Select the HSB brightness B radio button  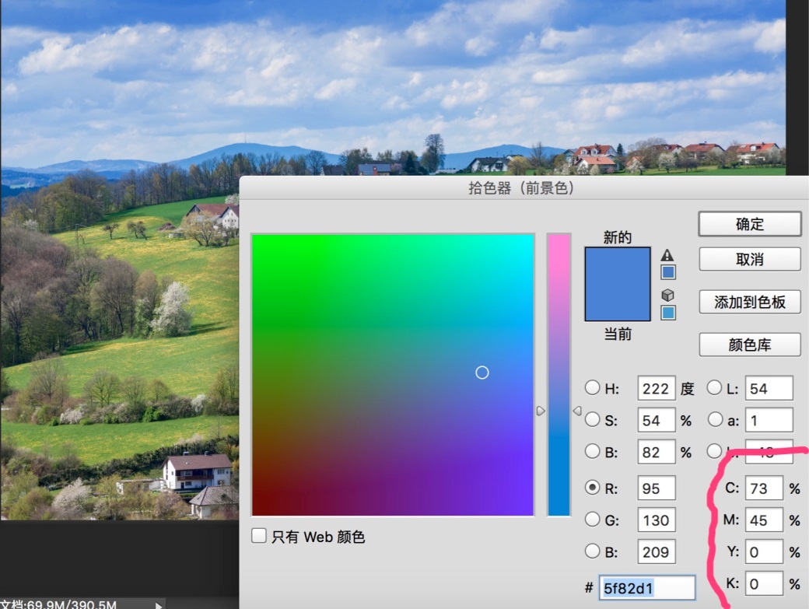click(x=592, y=452)
